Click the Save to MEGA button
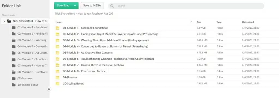Viewport: 279px width, 98px height. [x=92, y=5]
